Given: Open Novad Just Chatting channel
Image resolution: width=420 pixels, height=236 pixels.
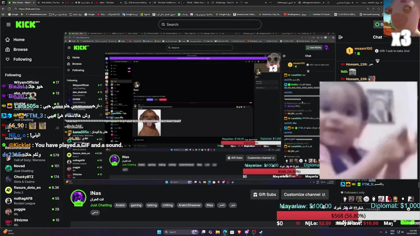Looking at the screenshot, I should (32, 168).
